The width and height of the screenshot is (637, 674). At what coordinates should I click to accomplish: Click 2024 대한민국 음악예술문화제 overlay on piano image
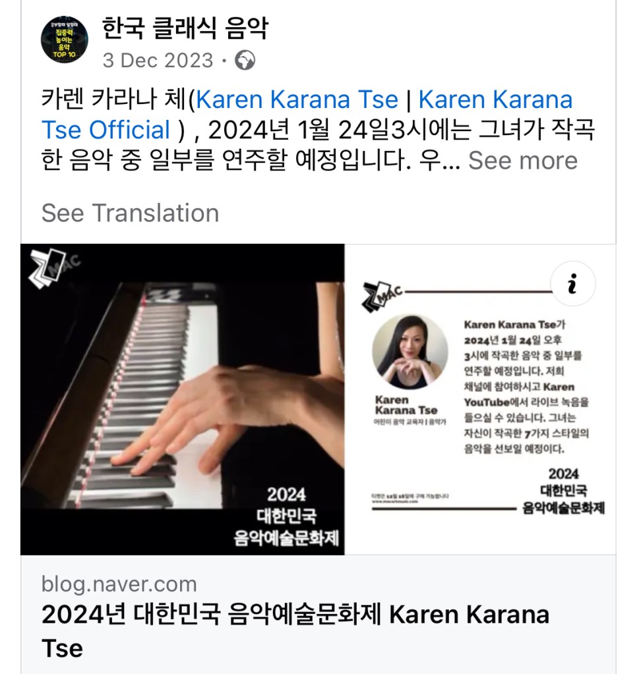point(286,517)
